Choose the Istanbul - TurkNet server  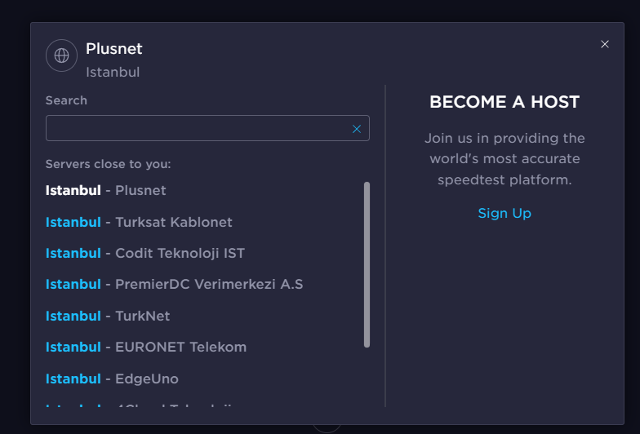(108, 317)
